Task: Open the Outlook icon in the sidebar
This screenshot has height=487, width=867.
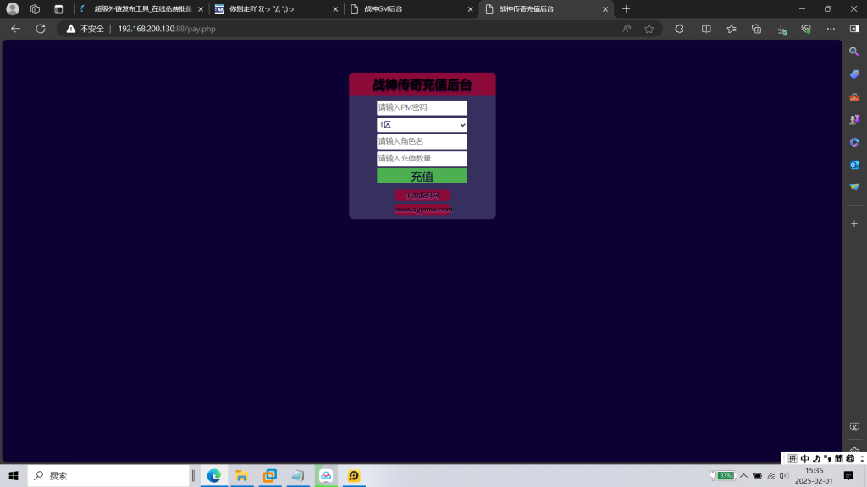Action: click(854, 164)
